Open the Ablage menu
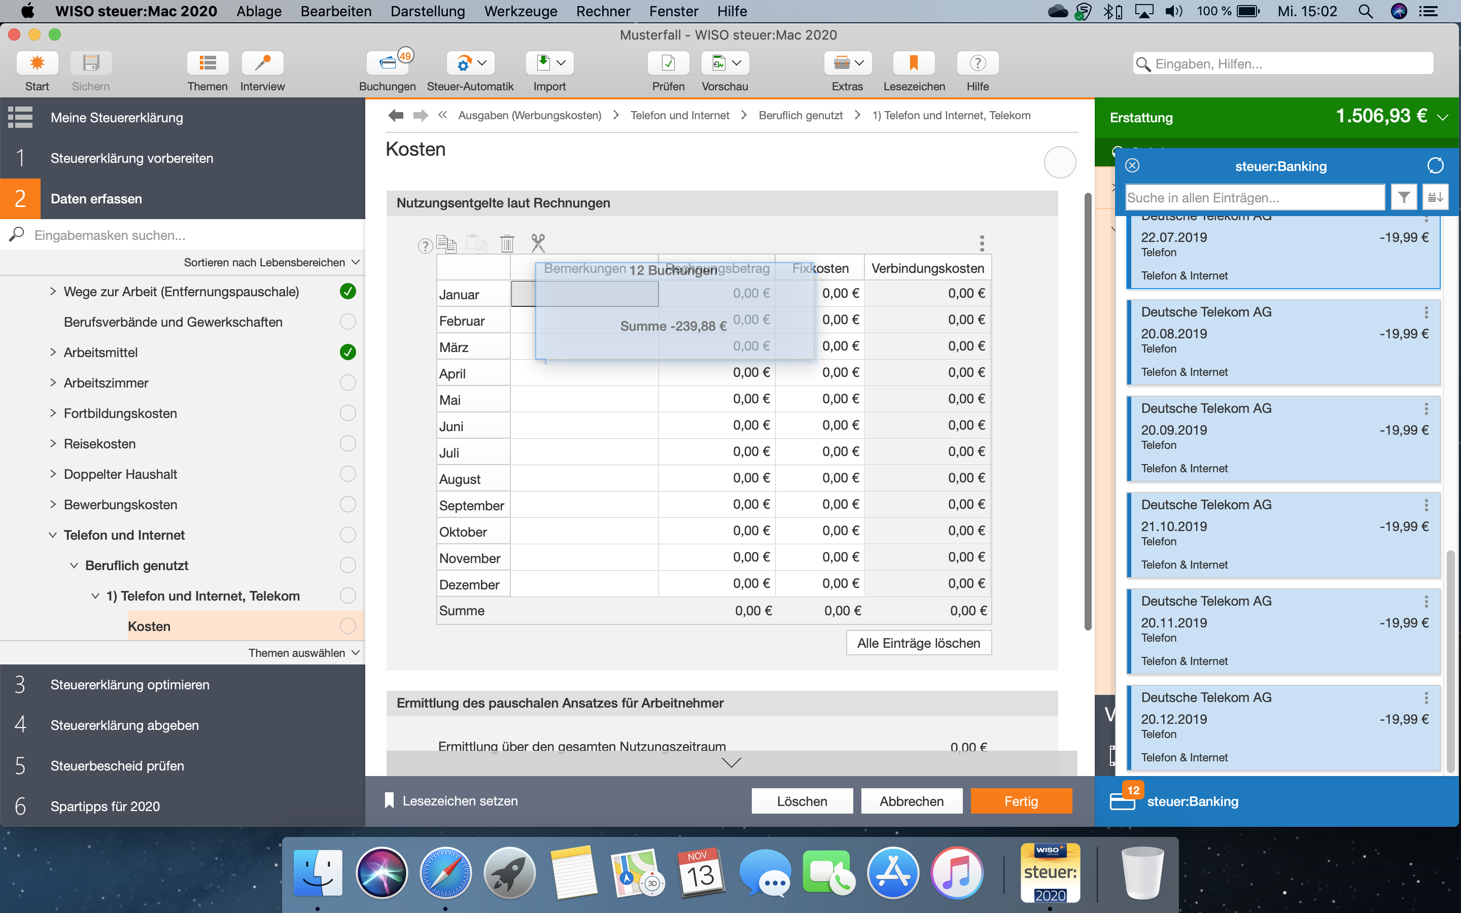The image size is (1461, 913). [x=259, y=11]
